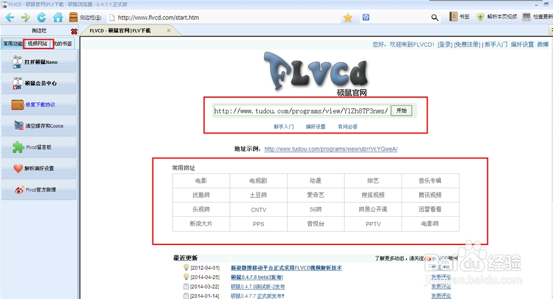Click 新手入门 in top right bar
Screen dimensions: 553x299
pos(496,44)
